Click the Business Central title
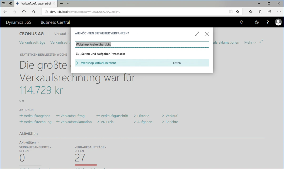Viewport: 284px width, 169px height. pyautogui.click(x=55, y=22)
